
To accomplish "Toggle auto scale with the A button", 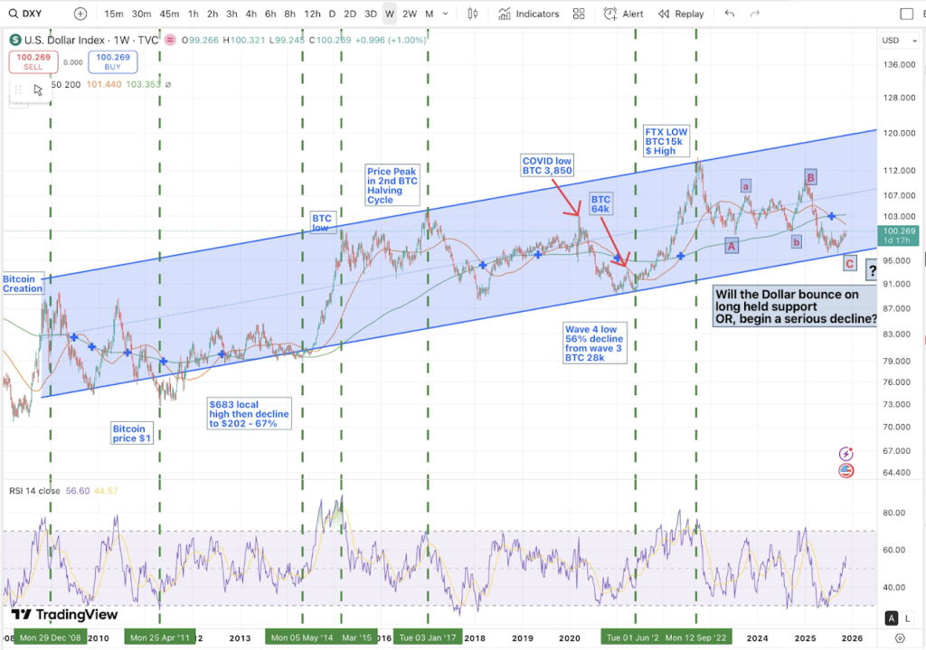I will pos(891,618).
